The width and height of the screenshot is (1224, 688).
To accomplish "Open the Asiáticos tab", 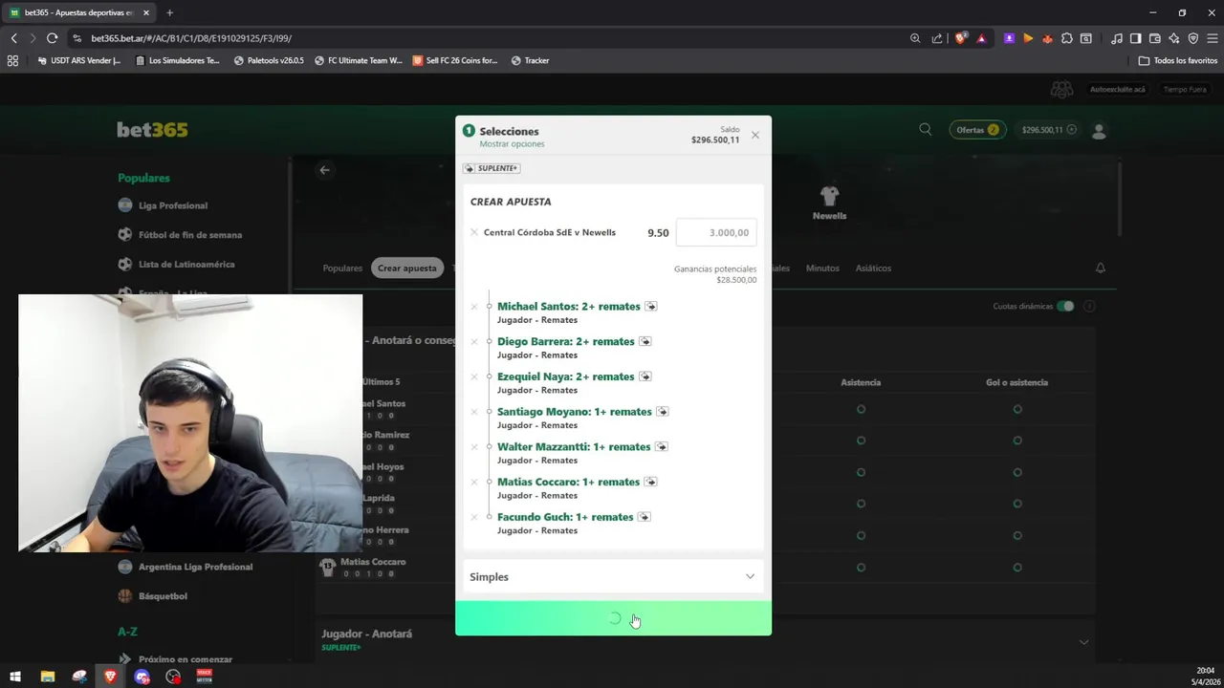I will 873,269.
